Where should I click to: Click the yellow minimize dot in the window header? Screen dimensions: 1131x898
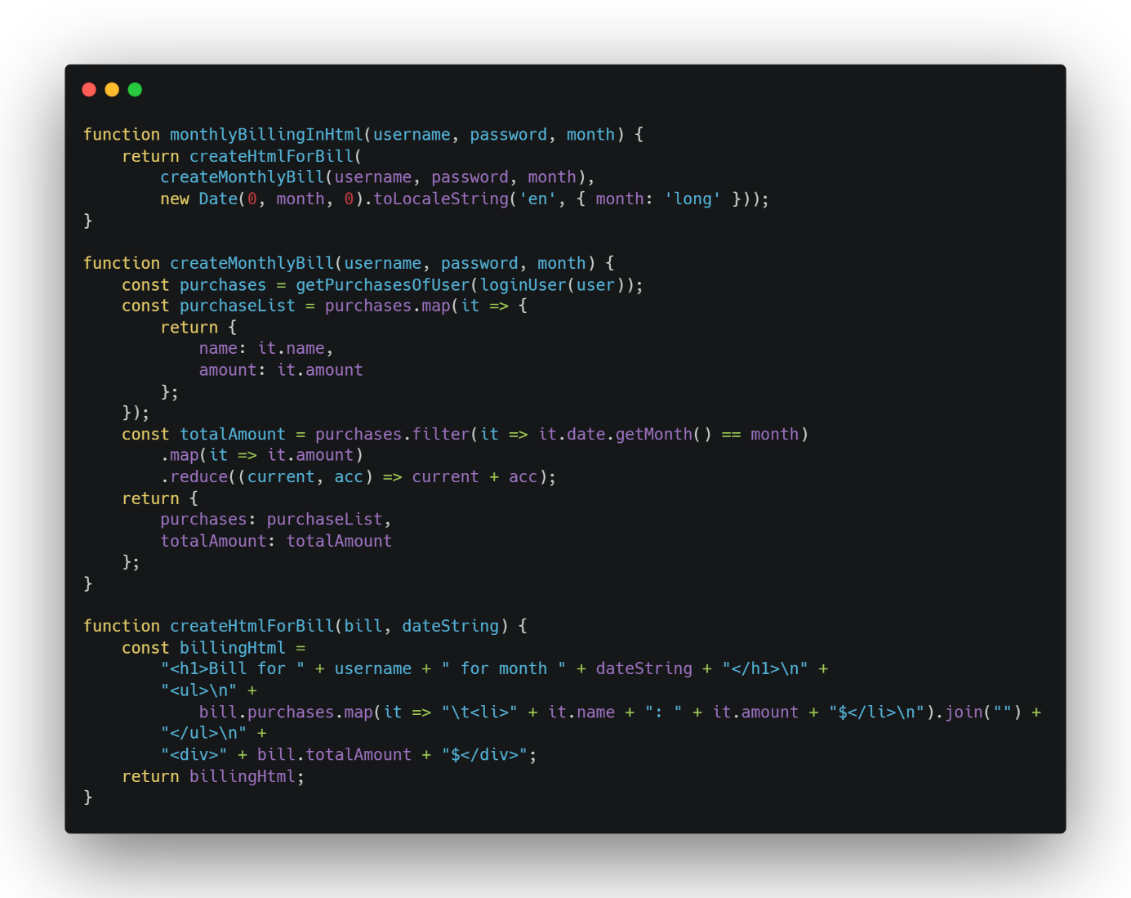[x=112, y=90]
